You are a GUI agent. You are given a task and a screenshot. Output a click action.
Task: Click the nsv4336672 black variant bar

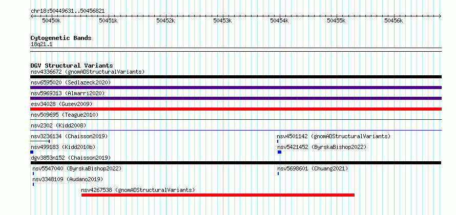tap(236, 77)
